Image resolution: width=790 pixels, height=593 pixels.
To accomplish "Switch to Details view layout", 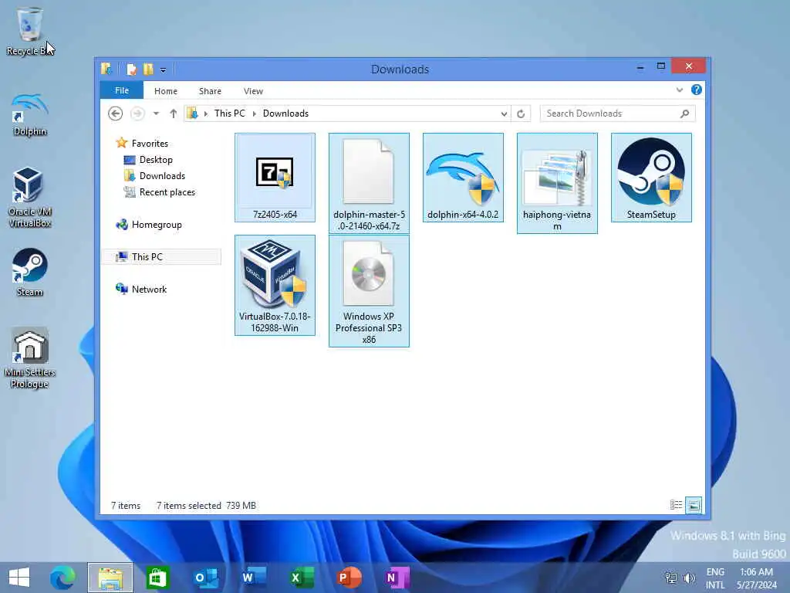I will coord(676,505).
